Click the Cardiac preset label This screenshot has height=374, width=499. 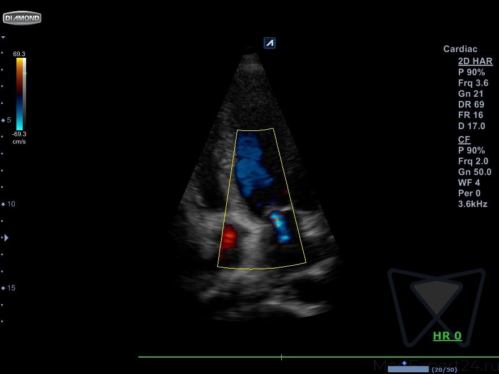pos(460,49)
